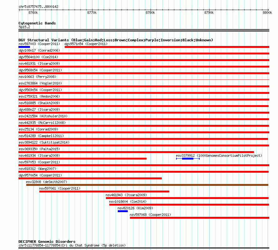
Task: Select the dgv9571n54 (Cooper2011) label
Action: [86, 44]
